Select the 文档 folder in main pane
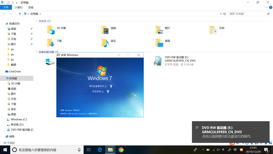 tap(217, 30)
